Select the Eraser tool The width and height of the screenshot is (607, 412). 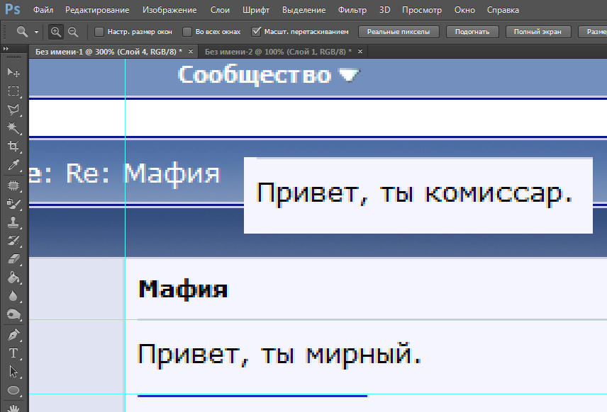[x=13, y=259]
